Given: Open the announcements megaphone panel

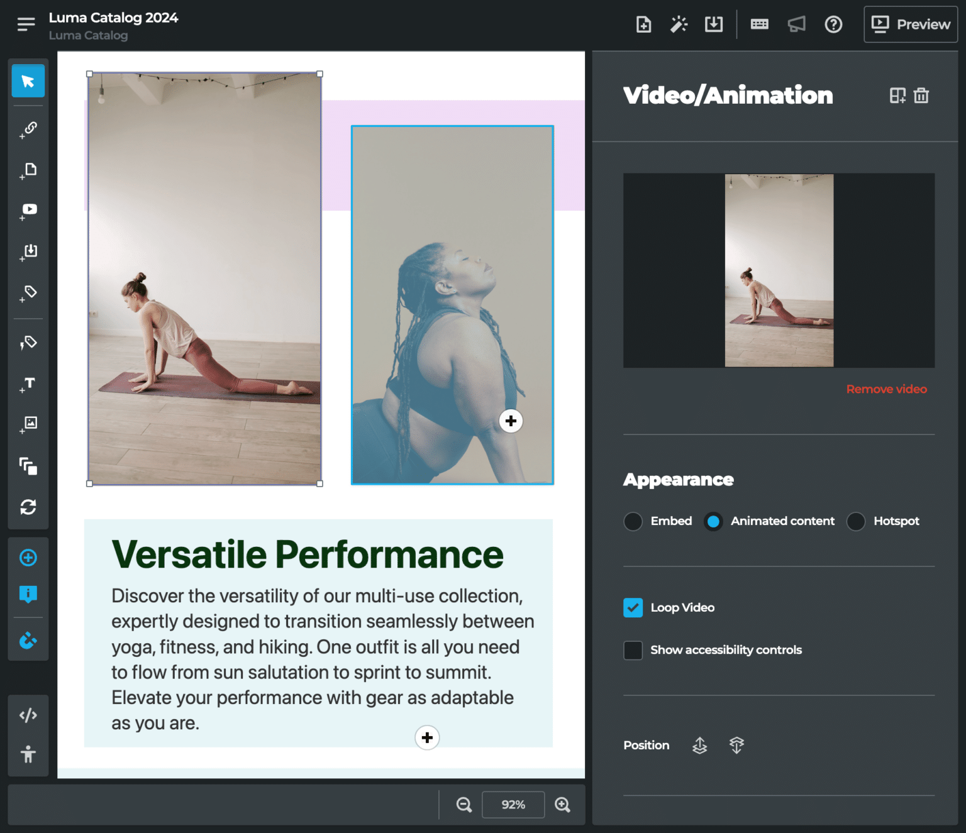Looking at the screenshot, I should pyautogui.click(x=796, y=24).
